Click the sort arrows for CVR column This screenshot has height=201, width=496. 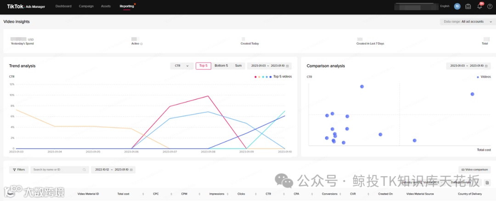pyautogui.click(x=368, y=194)
